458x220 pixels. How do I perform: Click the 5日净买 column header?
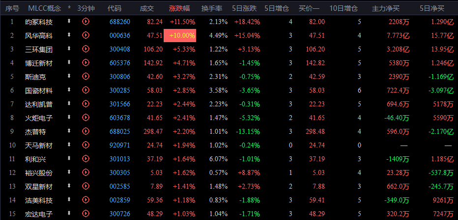click(432, 8)
